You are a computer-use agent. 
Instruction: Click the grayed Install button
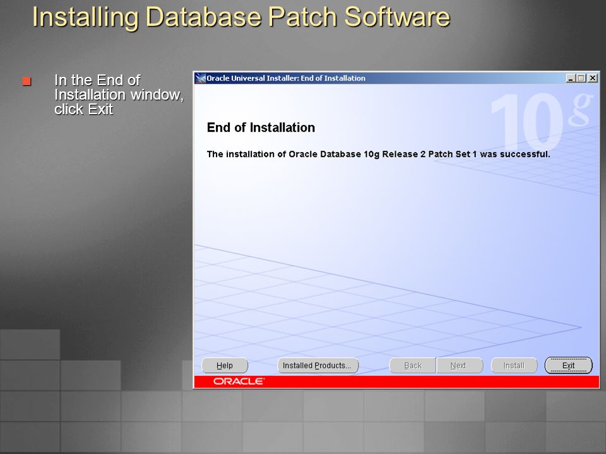(x=514, y=365)
